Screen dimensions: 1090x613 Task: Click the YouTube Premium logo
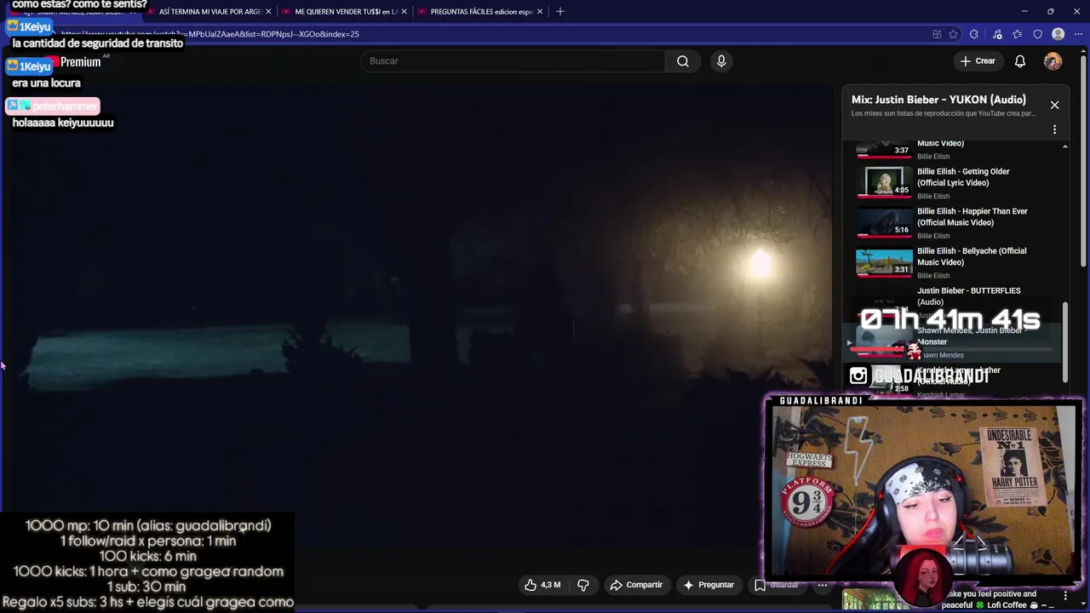(75, 62)
